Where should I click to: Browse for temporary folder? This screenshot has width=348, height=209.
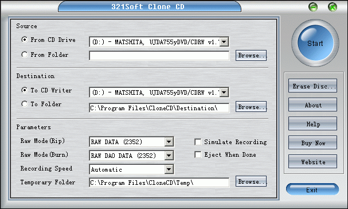(x=251, y=181)
